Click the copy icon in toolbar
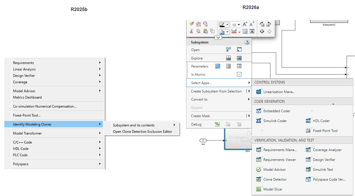Viewport: 355px width, 196px height. pos(199,31)
